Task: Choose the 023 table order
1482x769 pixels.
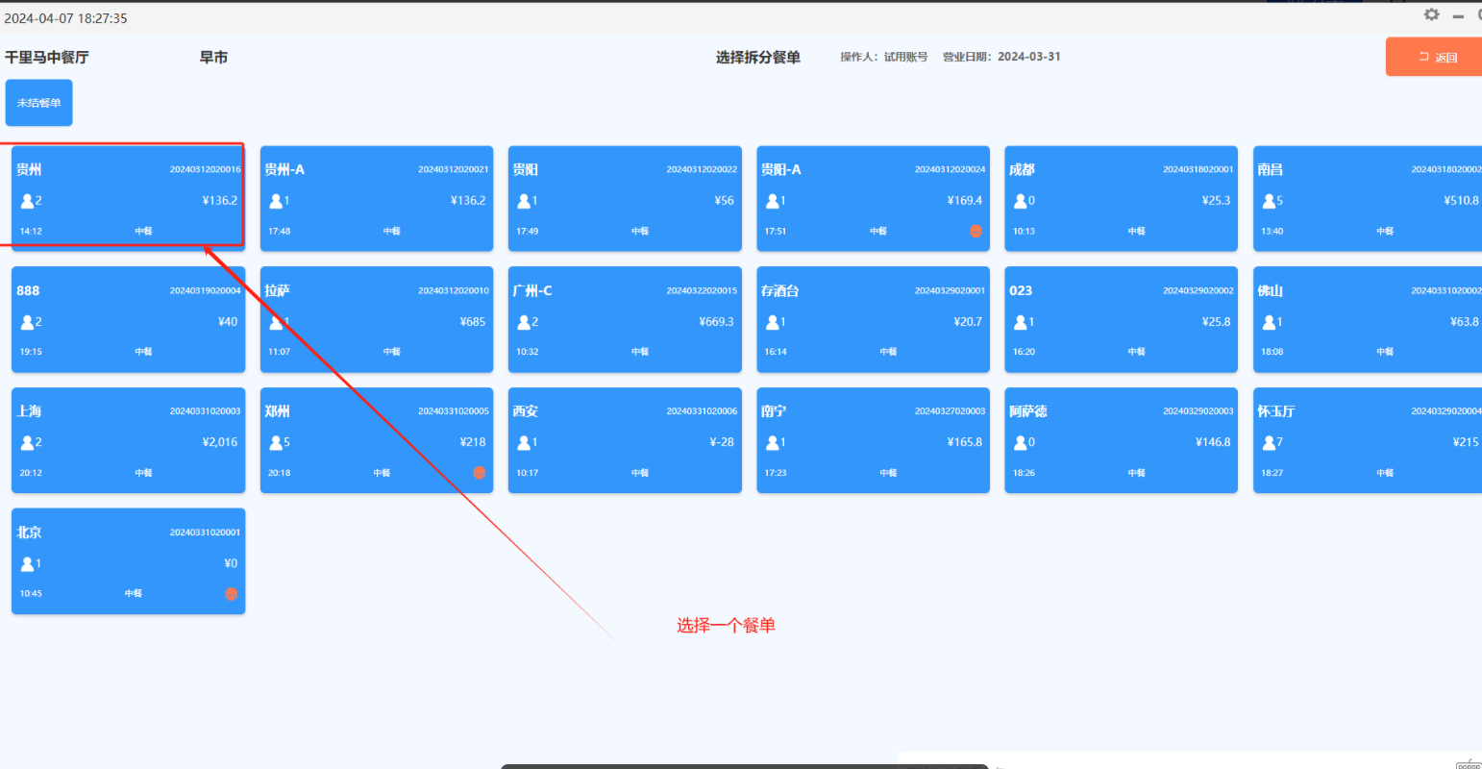Action: tap(1121, 319)
